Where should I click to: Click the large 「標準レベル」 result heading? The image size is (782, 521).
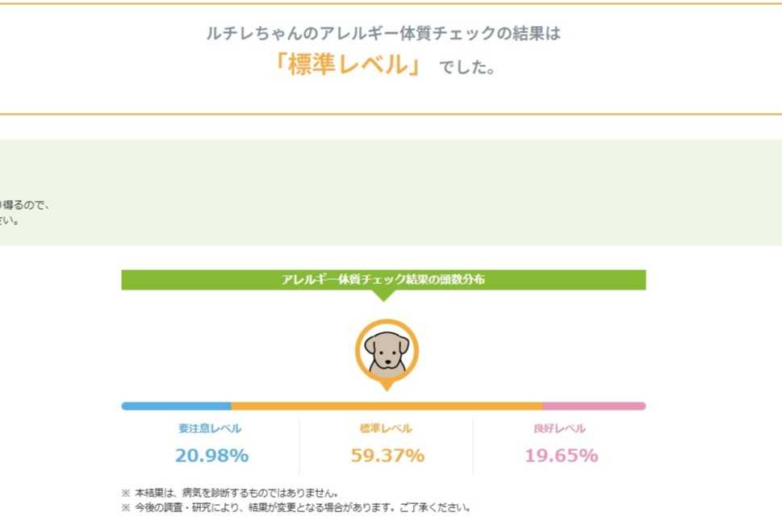(350, 65)
